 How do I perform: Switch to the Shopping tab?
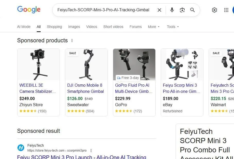(x=54, y=27)
